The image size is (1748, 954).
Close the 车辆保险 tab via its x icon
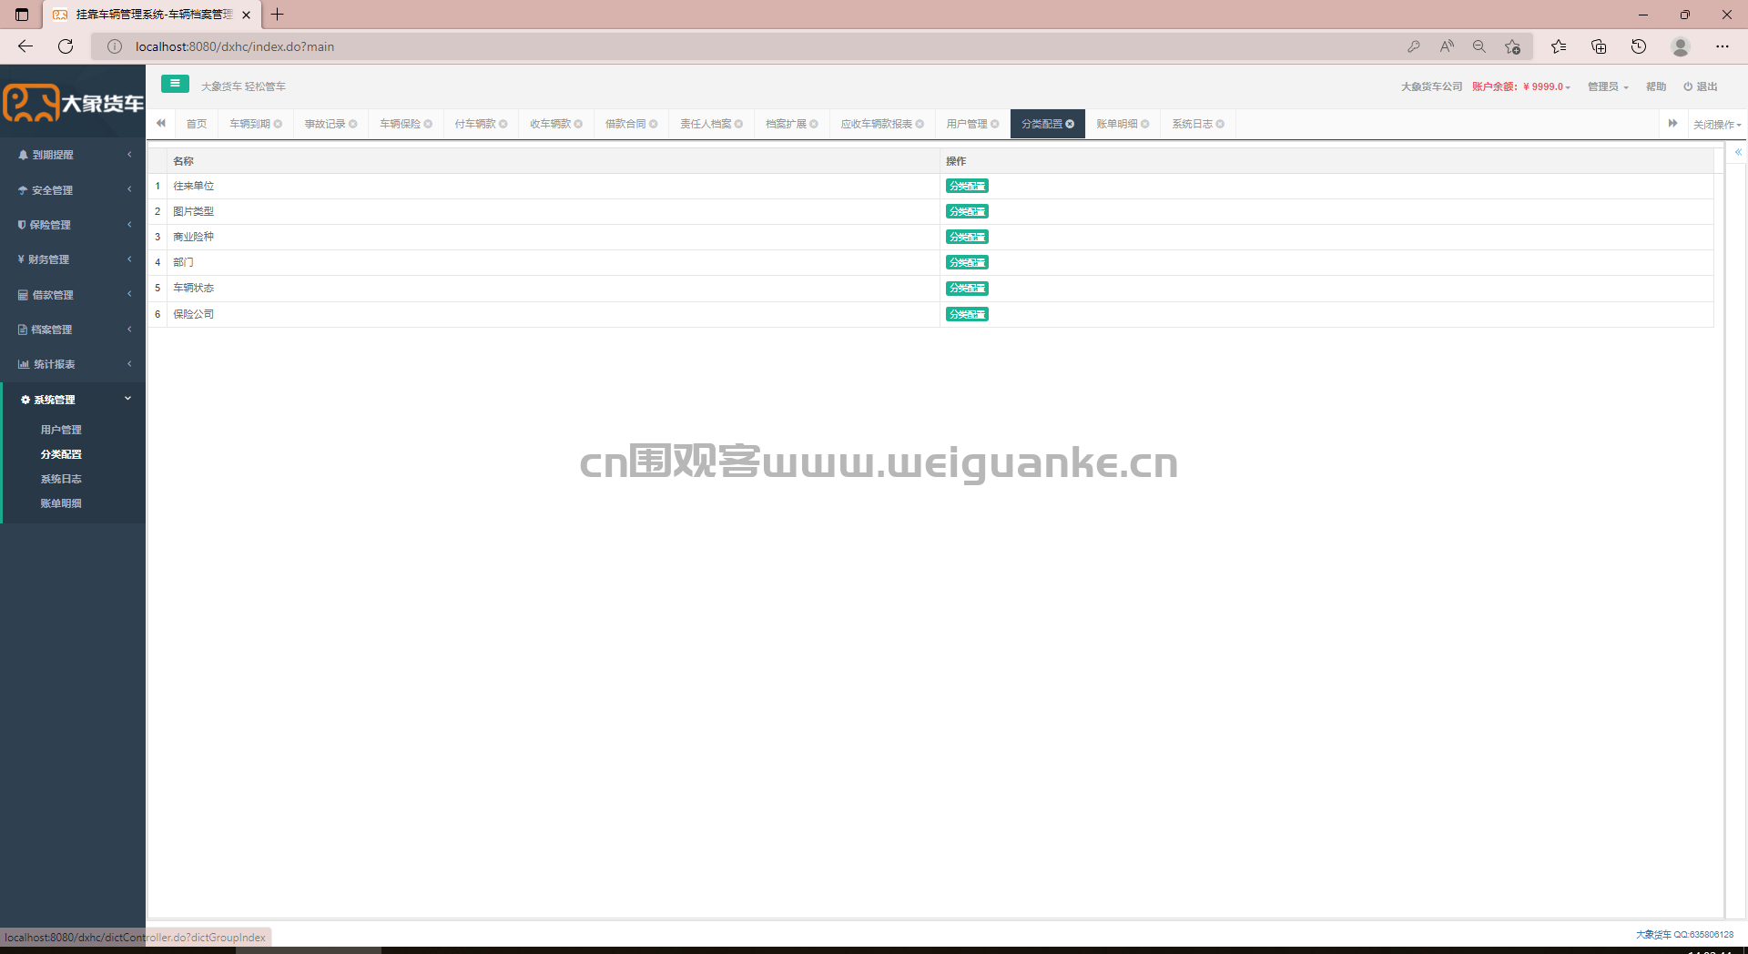[x=428, y=124]
